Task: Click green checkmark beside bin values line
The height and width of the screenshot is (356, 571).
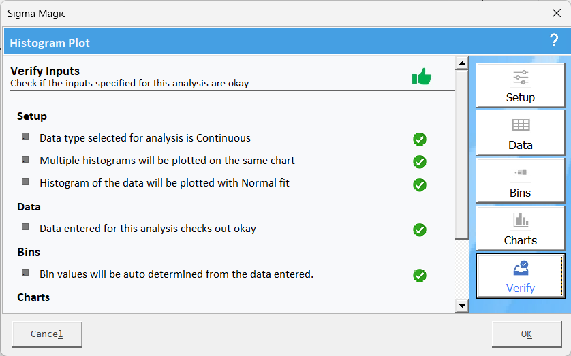Action: tap(420, 275)
